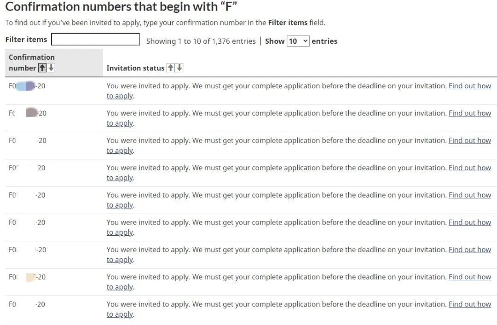
Task: Sort Confirmation number descending with down arrow
Action: 51,68
